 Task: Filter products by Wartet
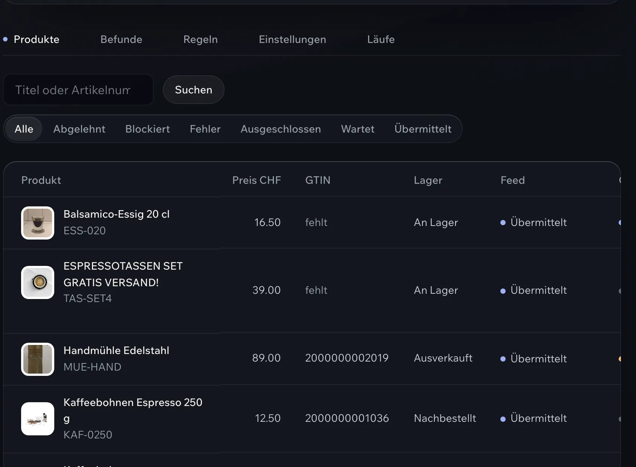click(358, 129)
